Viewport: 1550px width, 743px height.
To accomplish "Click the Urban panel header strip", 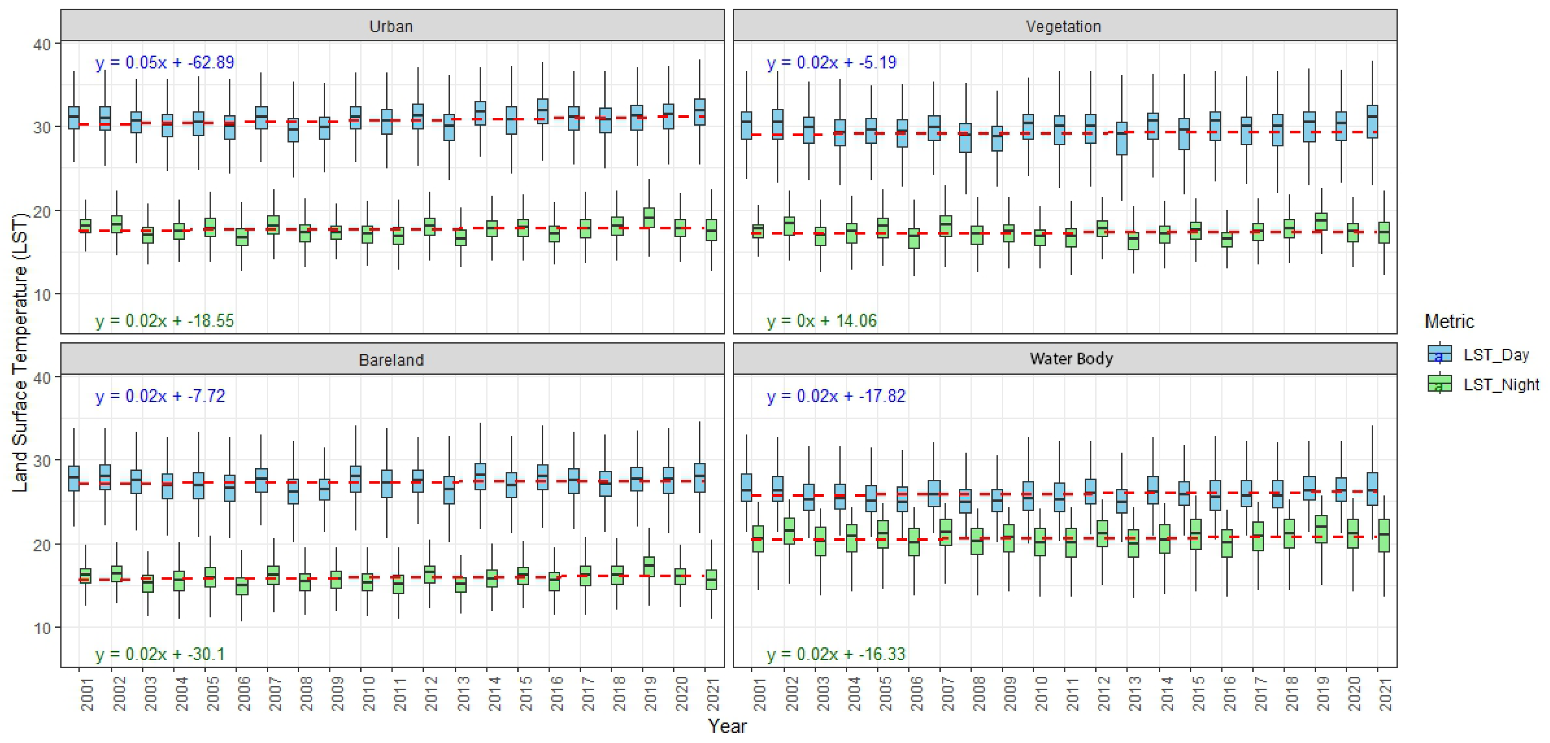I will (x=392, y=26).
